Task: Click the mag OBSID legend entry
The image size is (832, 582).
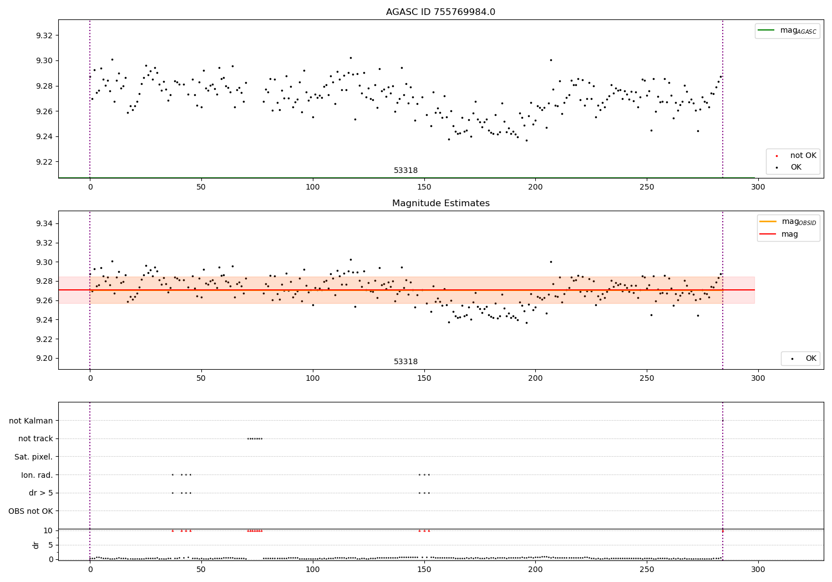Action: [x=788, y=222]
